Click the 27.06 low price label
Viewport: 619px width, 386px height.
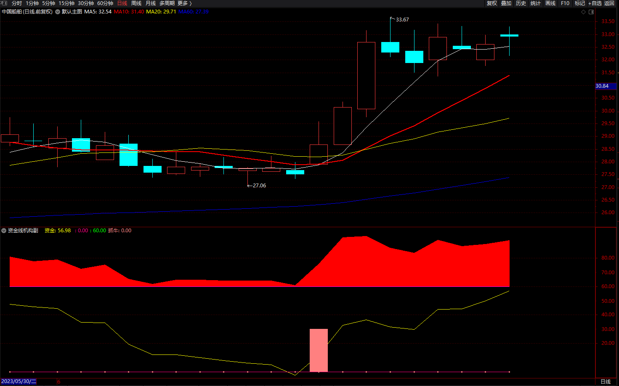pyautogui.click(x=259, y=186)
